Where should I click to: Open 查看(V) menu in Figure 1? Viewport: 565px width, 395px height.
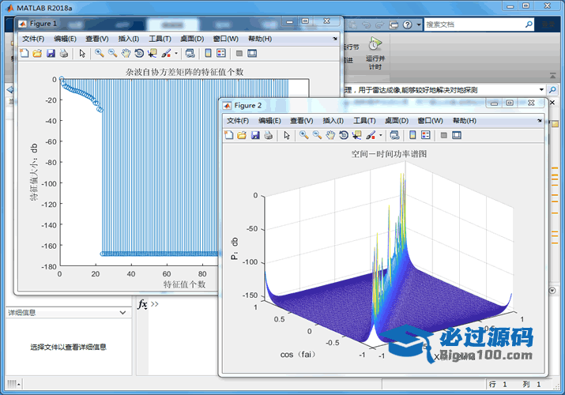tap(97, 39)
